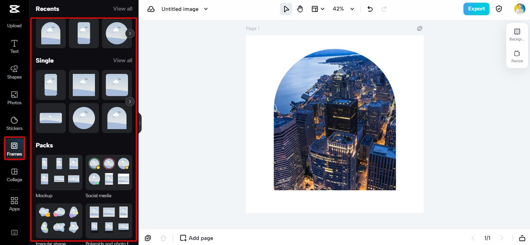
Task: Show more Recents frames with arrow
Action: click(x=130, y=34)
